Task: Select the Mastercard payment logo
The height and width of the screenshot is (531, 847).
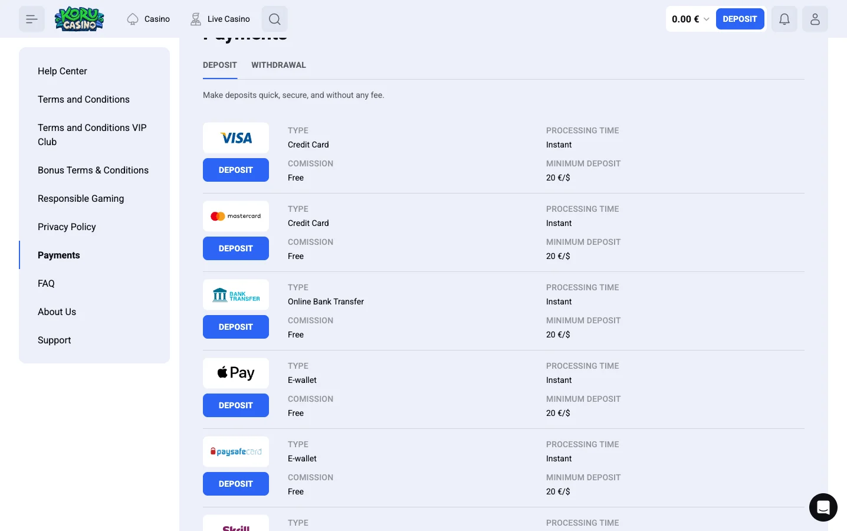Action: [x=236, y=217]
